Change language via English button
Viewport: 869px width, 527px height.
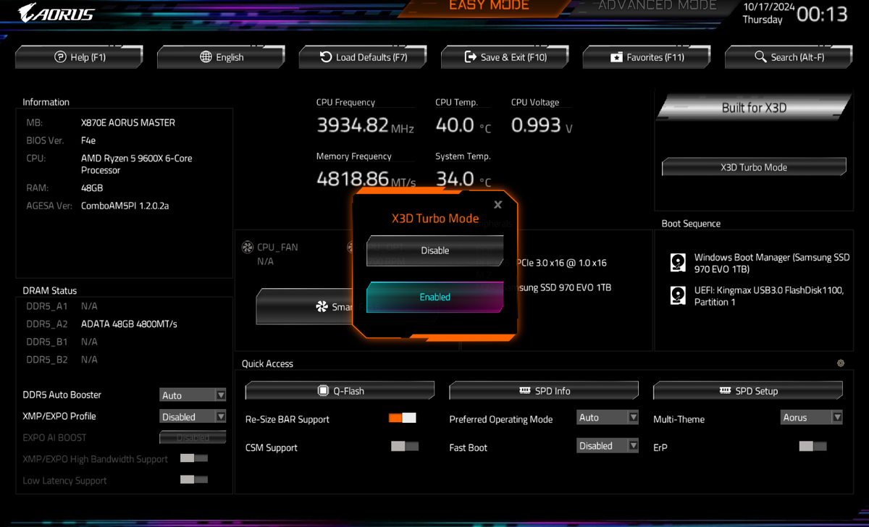click(x=221, y=57)
